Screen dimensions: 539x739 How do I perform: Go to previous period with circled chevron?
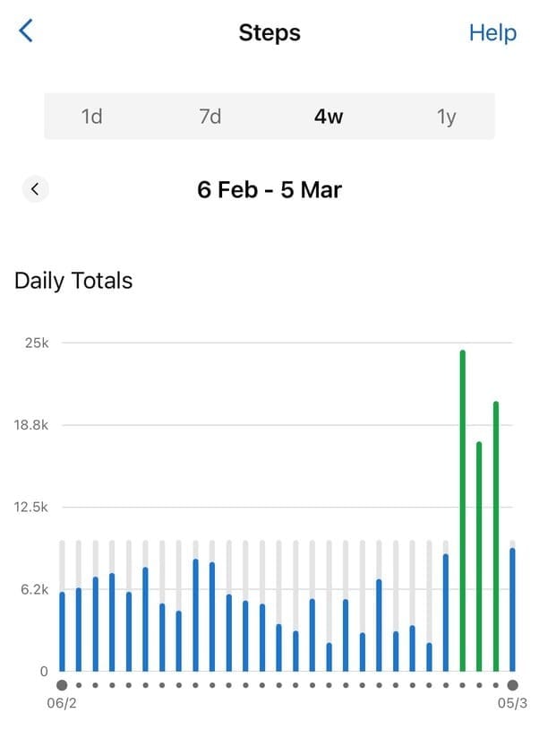(35, 188)
